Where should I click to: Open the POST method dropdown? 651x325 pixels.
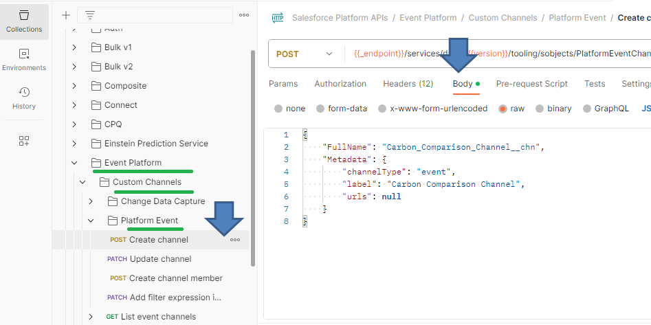click(305, 54)
